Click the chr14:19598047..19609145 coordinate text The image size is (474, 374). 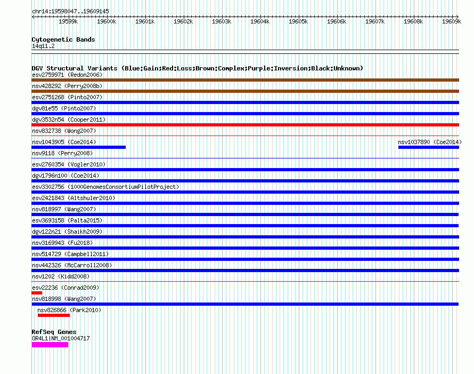pos(70,11)
